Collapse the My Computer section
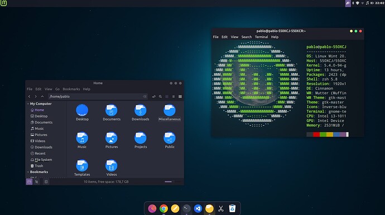This screenshot has width=385, height=215. (28, 104)
